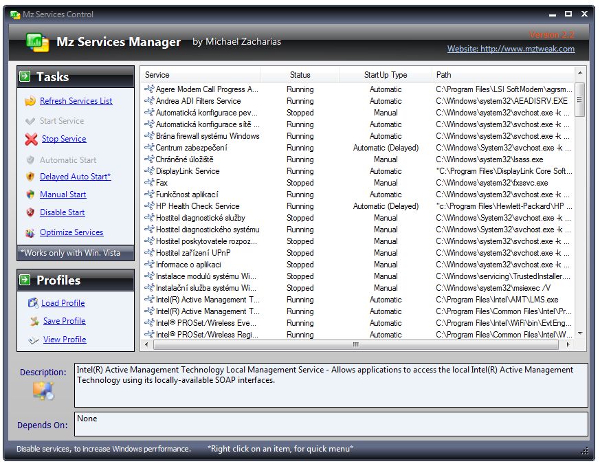Click Save Profile link
600x466 pixels.
(65, 321)
